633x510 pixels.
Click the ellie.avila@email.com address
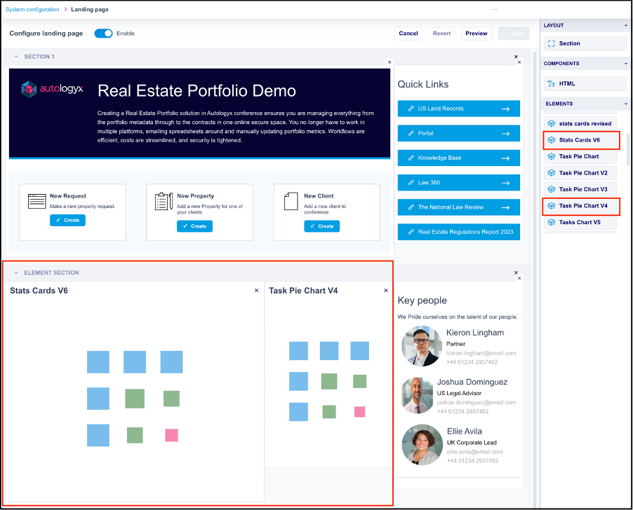[474, 452]
